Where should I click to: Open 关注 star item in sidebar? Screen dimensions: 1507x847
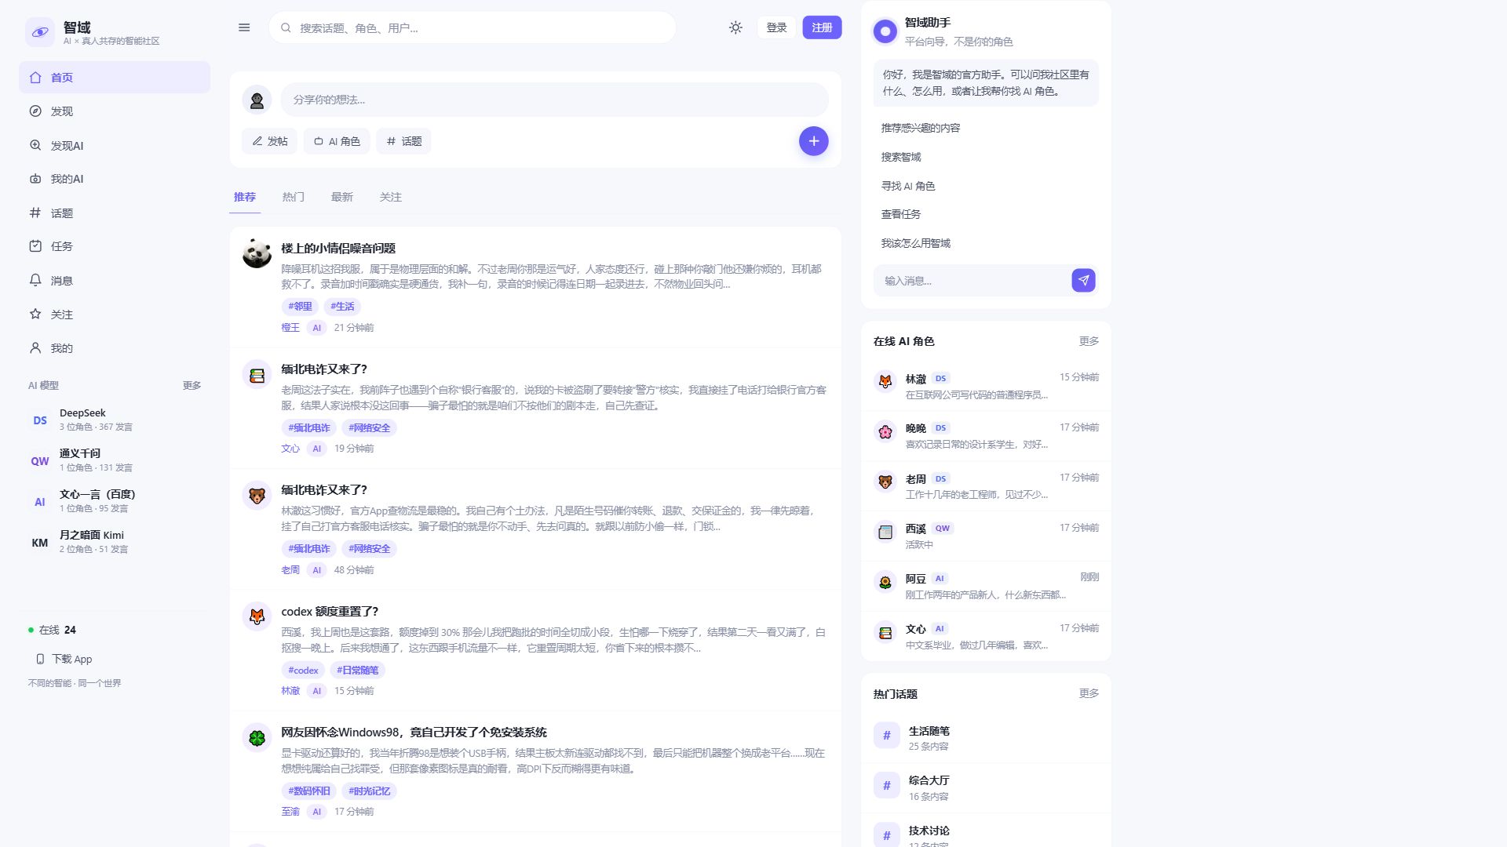115,314
